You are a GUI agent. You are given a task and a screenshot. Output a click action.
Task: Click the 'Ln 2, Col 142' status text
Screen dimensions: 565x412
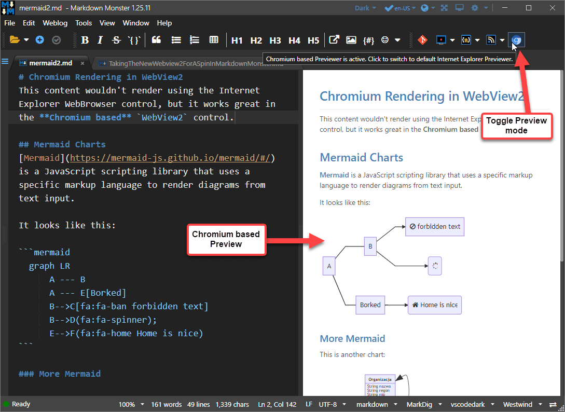coord(277,404)
